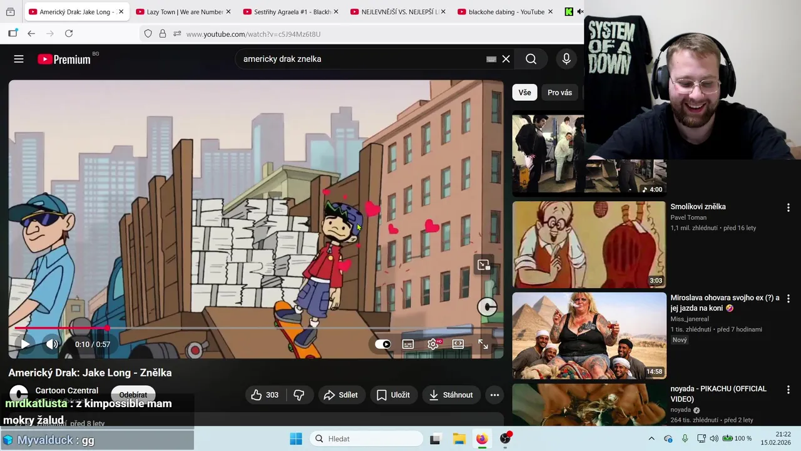This screenshot has height=451, width=801.
Task: Like the video (303 likes)
Action: coord(265,395)
